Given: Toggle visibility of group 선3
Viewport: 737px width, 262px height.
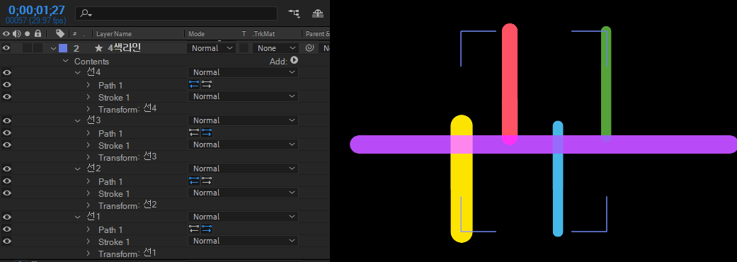Looking at the screenshot, I should click(x=6, y=120).
